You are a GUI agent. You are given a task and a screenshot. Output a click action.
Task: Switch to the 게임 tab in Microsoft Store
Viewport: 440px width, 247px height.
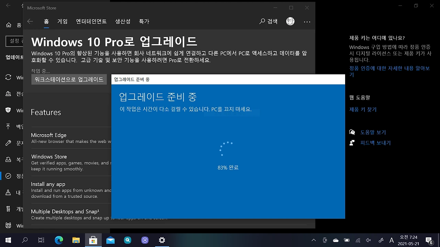63,21
